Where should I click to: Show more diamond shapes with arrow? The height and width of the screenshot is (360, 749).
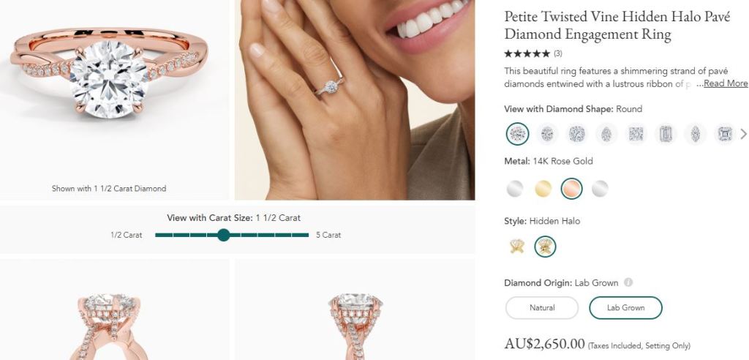(744, 134)
